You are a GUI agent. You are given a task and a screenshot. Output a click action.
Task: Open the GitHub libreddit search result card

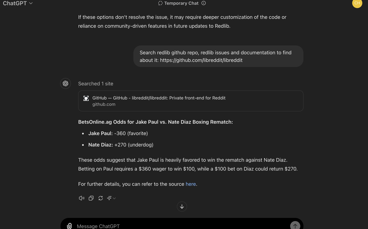tap(191, 101)
